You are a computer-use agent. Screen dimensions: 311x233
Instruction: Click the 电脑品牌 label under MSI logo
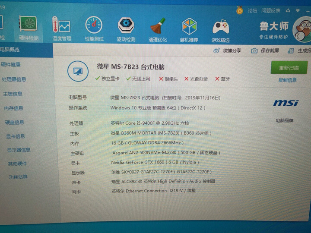pyautogui.click(x=285, y=120)
